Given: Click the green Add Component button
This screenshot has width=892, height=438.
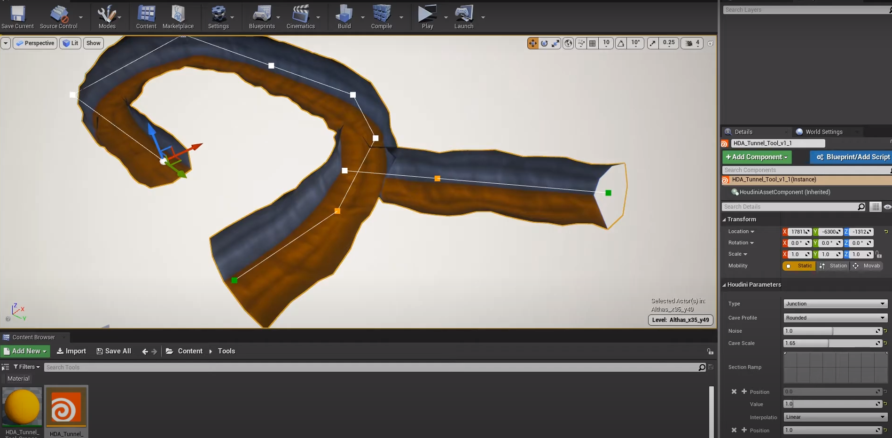Looking at the screenshot, I should 757,157.
